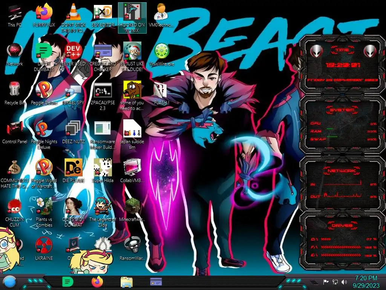Screen dimensions: 386x290
Task: Click the DRIVES header on the widget
Action: click(x=342, y=225)
